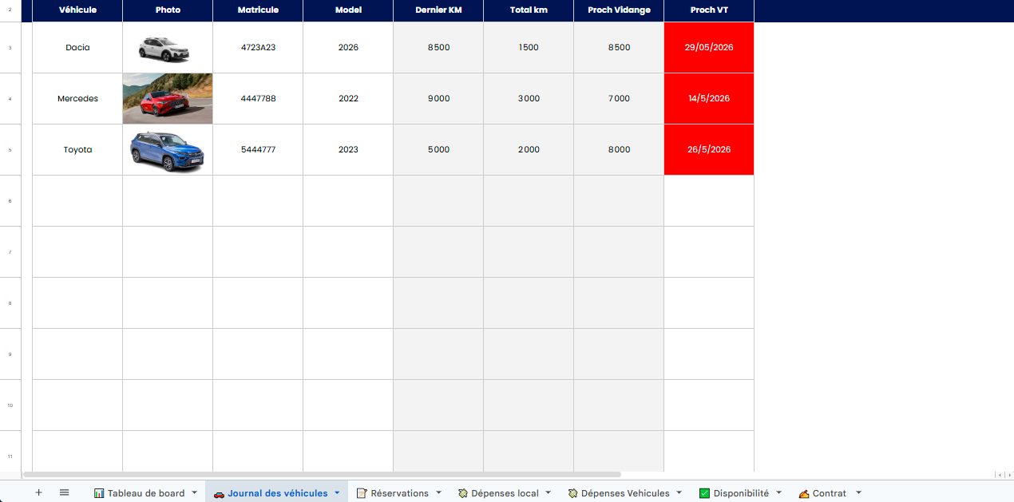Select the Mercedes vehicle cell
1014x502 pixels.
pos(77,99)
